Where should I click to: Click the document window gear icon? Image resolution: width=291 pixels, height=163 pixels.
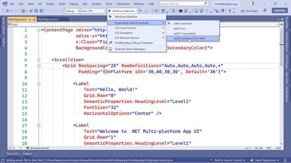pos(282,19)
